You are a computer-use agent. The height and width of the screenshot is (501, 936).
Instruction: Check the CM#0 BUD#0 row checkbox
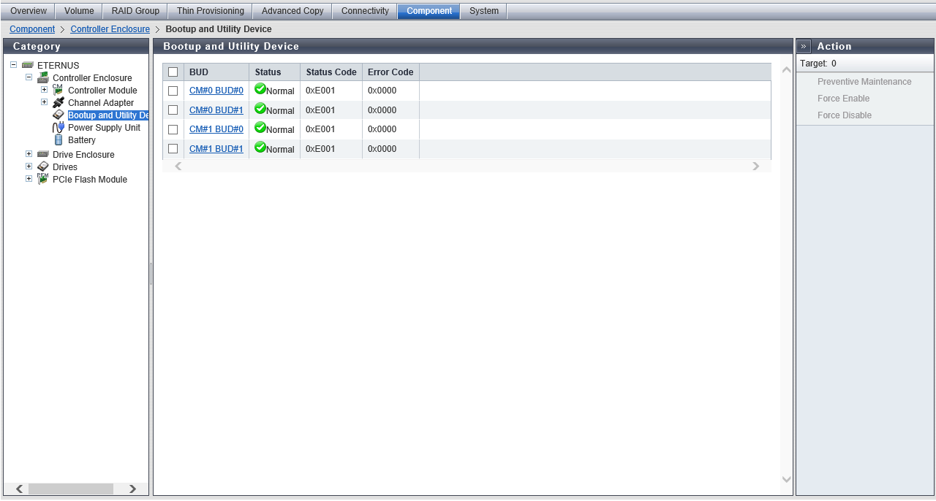tap(173, 91)
